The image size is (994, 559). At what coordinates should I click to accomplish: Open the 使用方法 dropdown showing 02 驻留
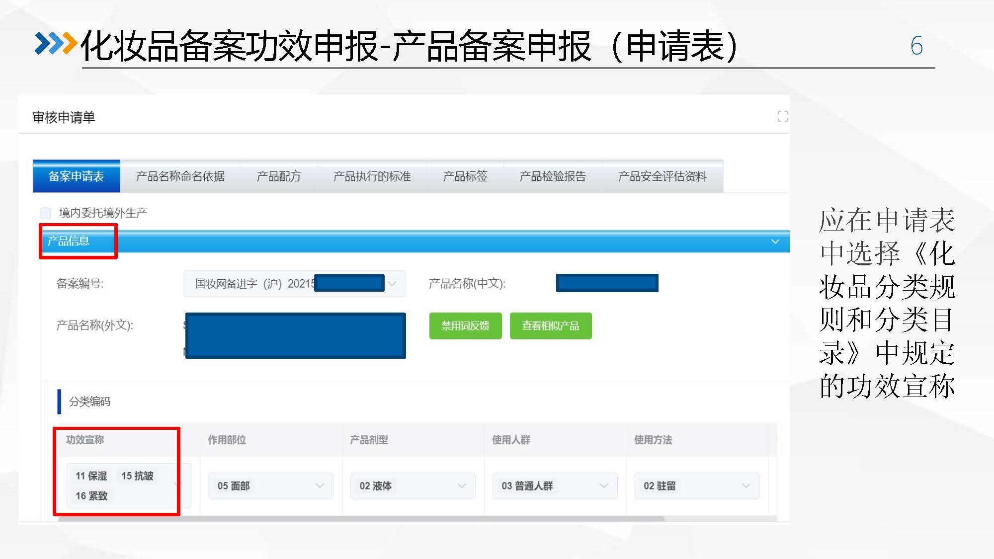[x=696, y=486]
